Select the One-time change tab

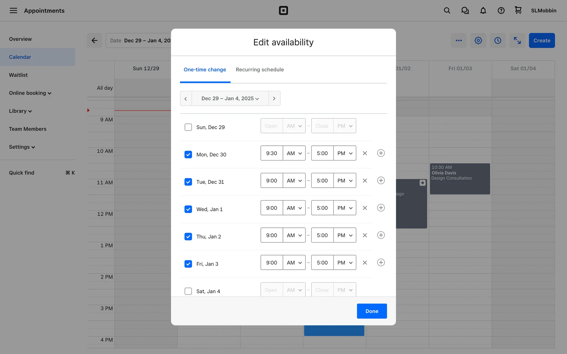(205, 70)
